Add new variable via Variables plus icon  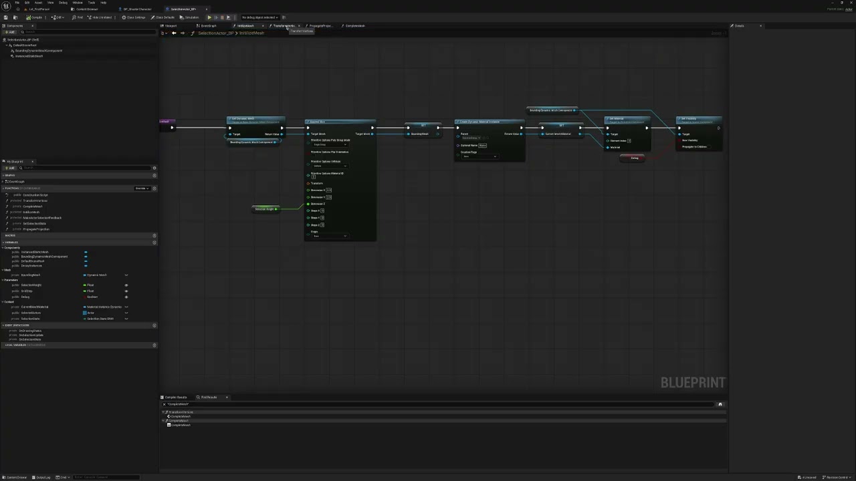coord(154,242)
